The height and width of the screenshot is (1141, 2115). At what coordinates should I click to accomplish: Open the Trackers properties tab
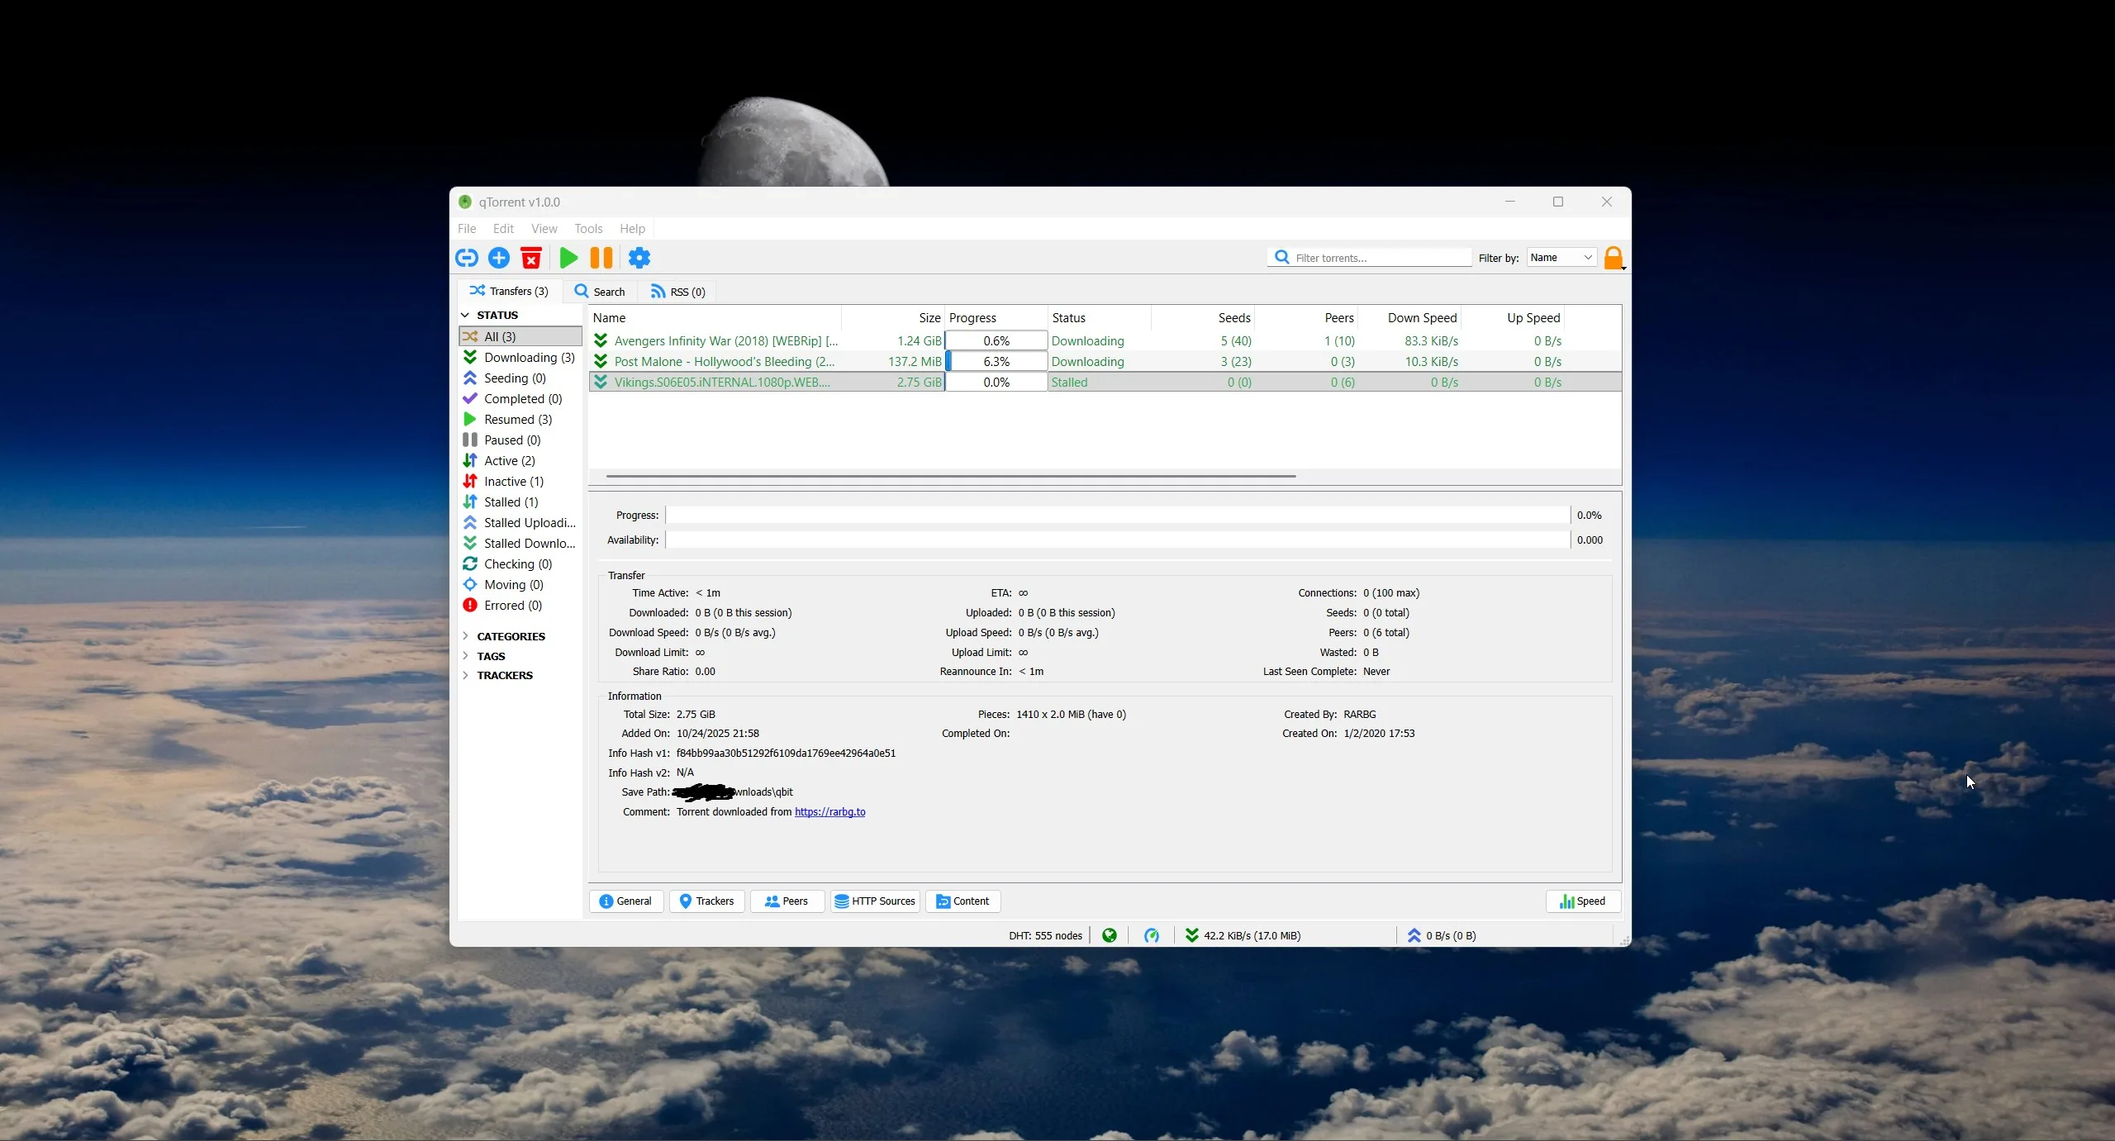point(706,901)
